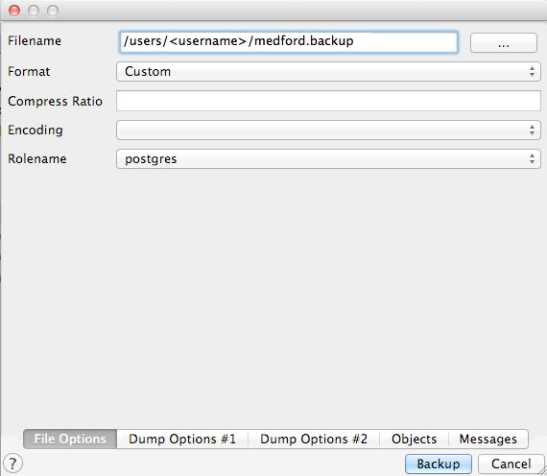547x476 pixels.
Task: Switch to the Messages tab
Action: [488, 439]
